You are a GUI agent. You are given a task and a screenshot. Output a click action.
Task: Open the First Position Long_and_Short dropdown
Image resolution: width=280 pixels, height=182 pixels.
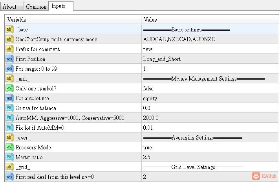tap(162, 59)
